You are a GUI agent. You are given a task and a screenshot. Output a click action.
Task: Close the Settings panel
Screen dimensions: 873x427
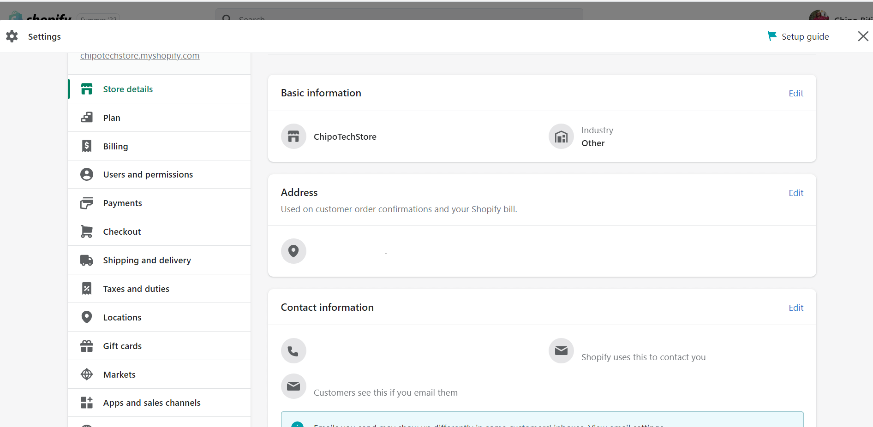click(863, 36)
